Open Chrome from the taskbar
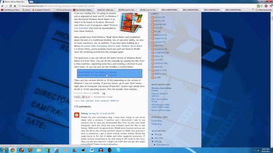The height and width of the screenshot is (153, 273). tap(12, 150)
